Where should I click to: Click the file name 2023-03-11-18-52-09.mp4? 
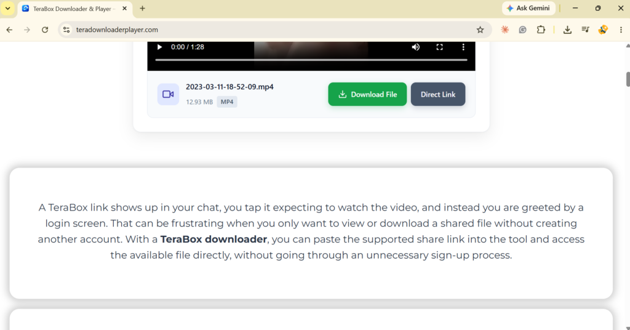(x=229, y=87)
